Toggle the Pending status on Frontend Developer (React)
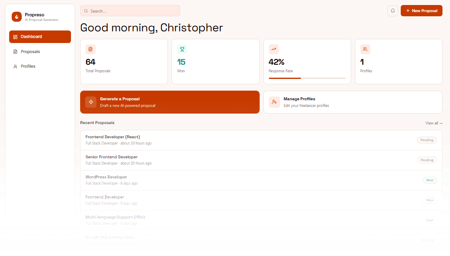450x256 pixels. (x=427, y=140)
